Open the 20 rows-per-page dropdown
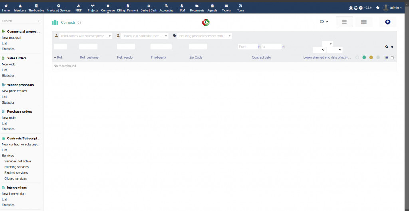 (324, 22)
